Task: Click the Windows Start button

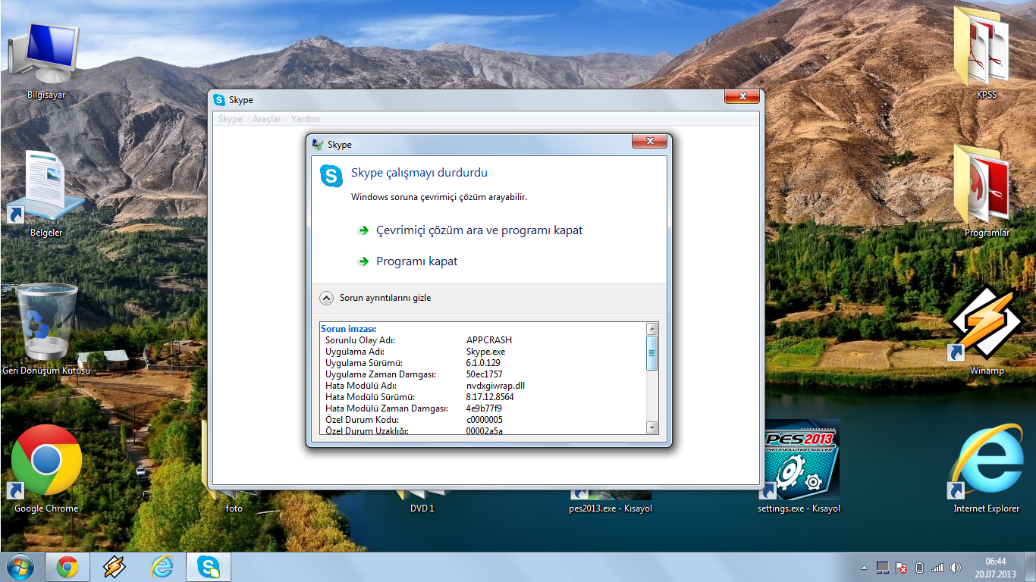Action: click(19, 567)
